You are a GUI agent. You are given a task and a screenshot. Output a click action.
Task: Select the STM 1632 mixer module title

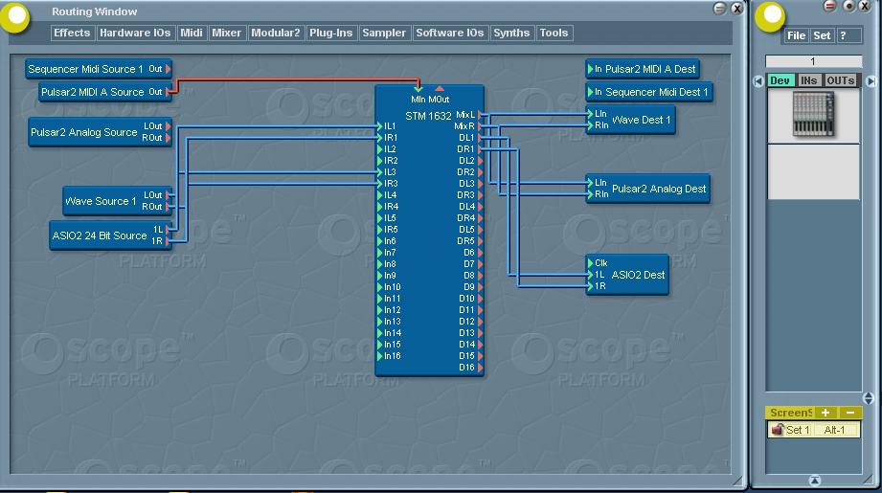[428, 116]
